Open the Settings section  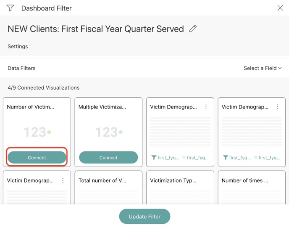[x=18, y=46]
